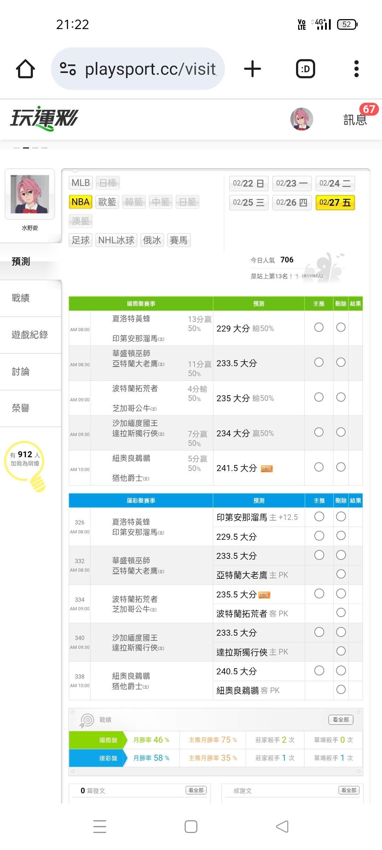Viewport: 382px width, 850px height.
Task: Tap the Android back navigation button
Action: tap(282, 827)
